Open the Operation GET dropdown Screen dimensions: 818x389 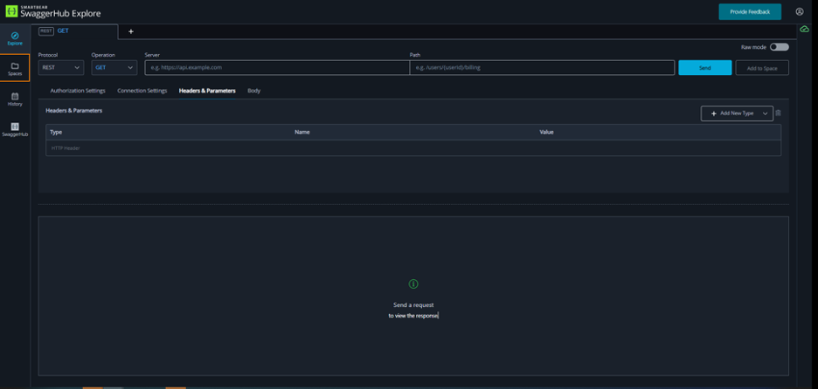click(114, 68)
